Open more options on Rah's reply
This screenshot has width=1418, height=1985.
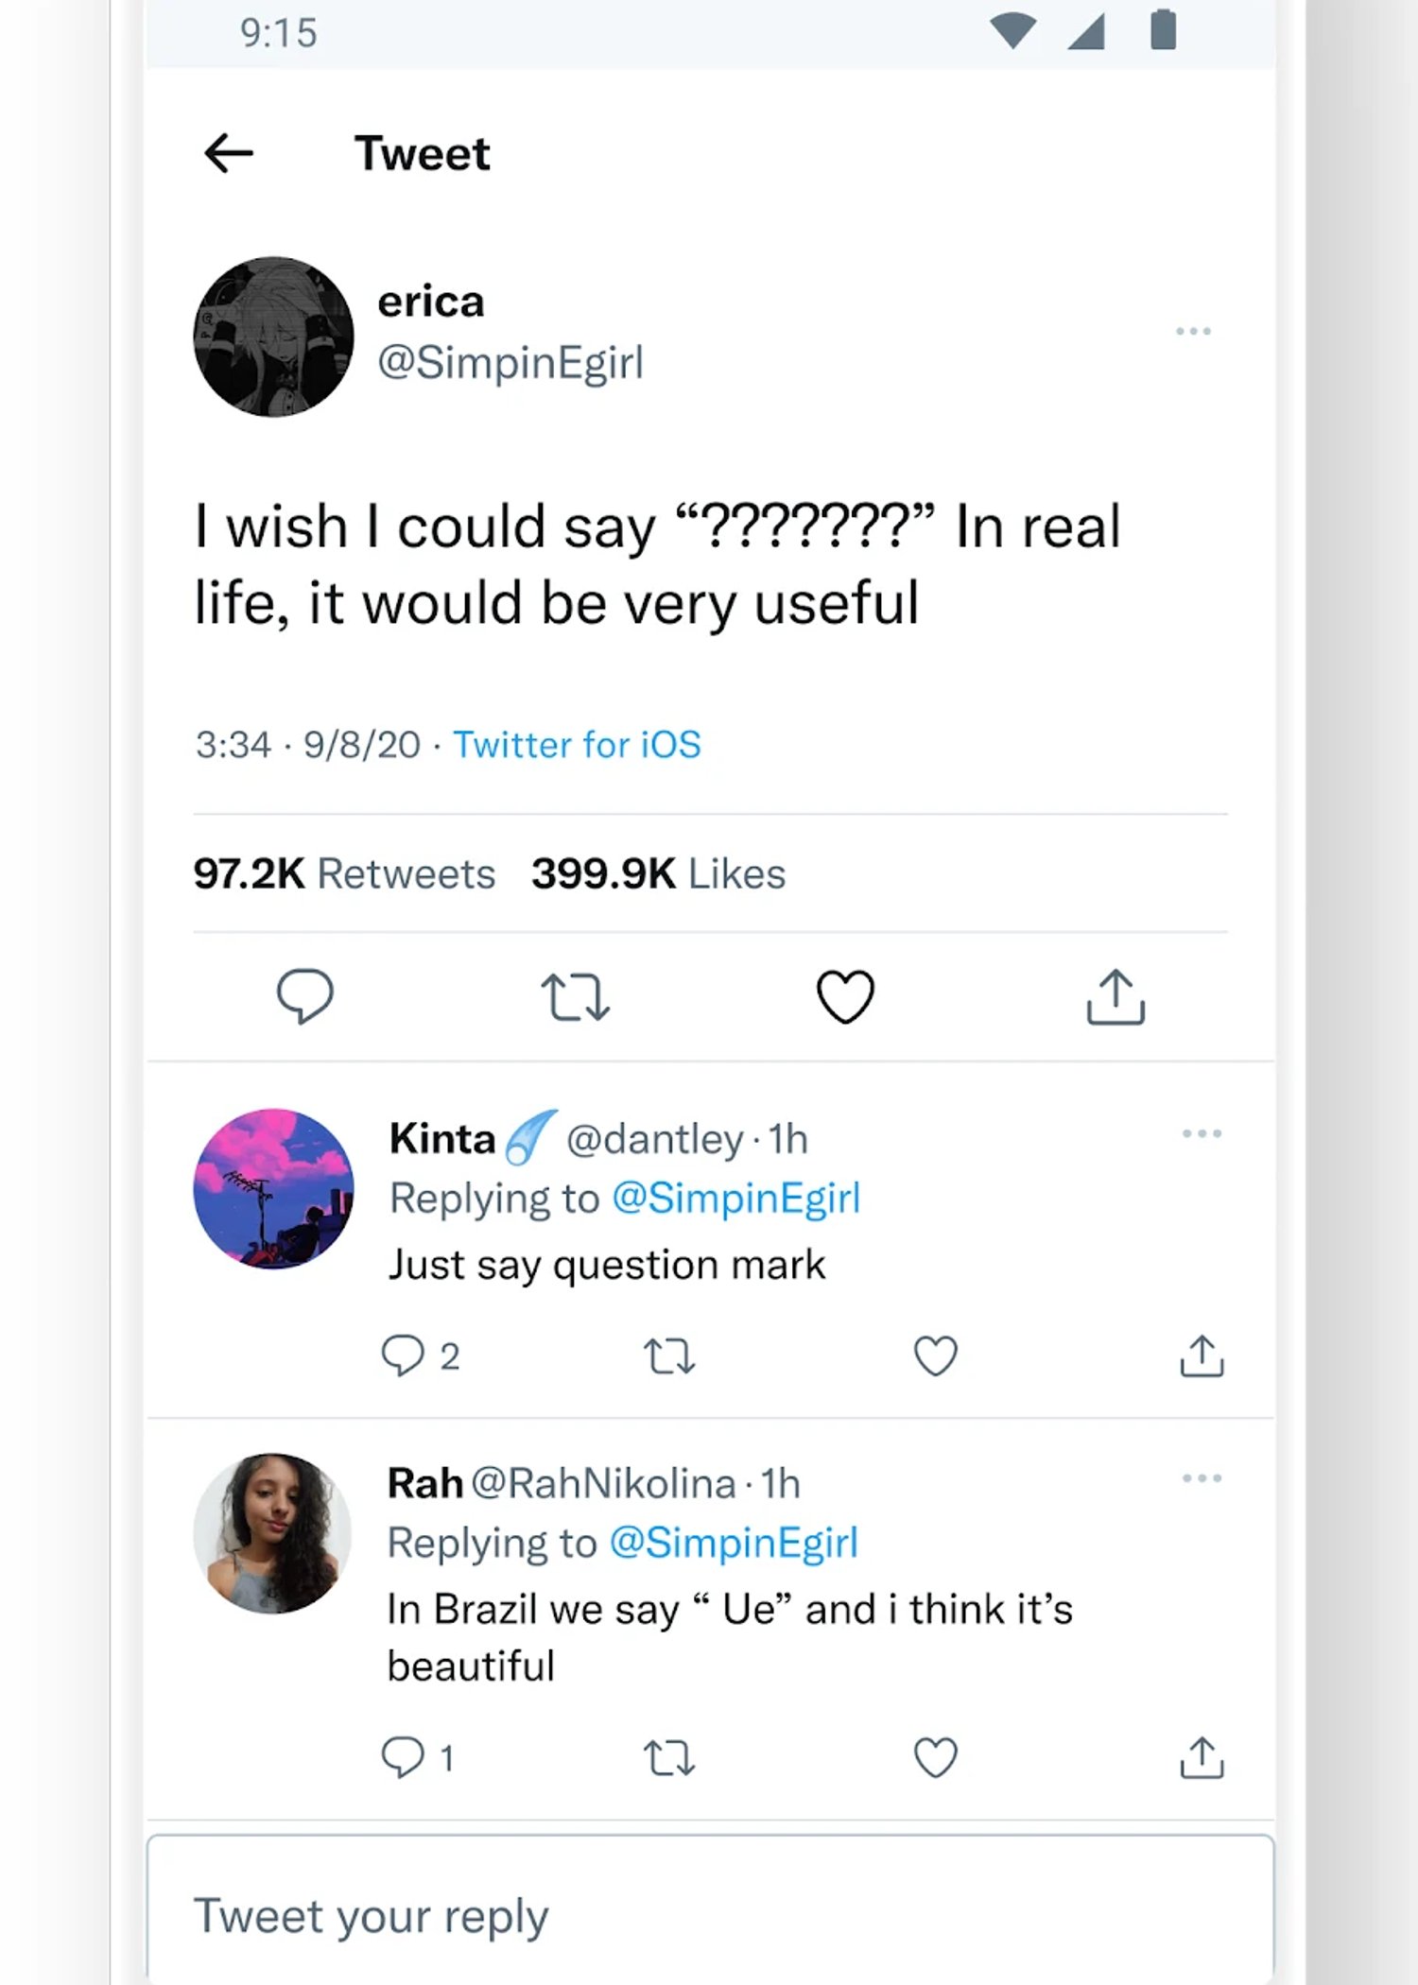click(1202, 1478)
